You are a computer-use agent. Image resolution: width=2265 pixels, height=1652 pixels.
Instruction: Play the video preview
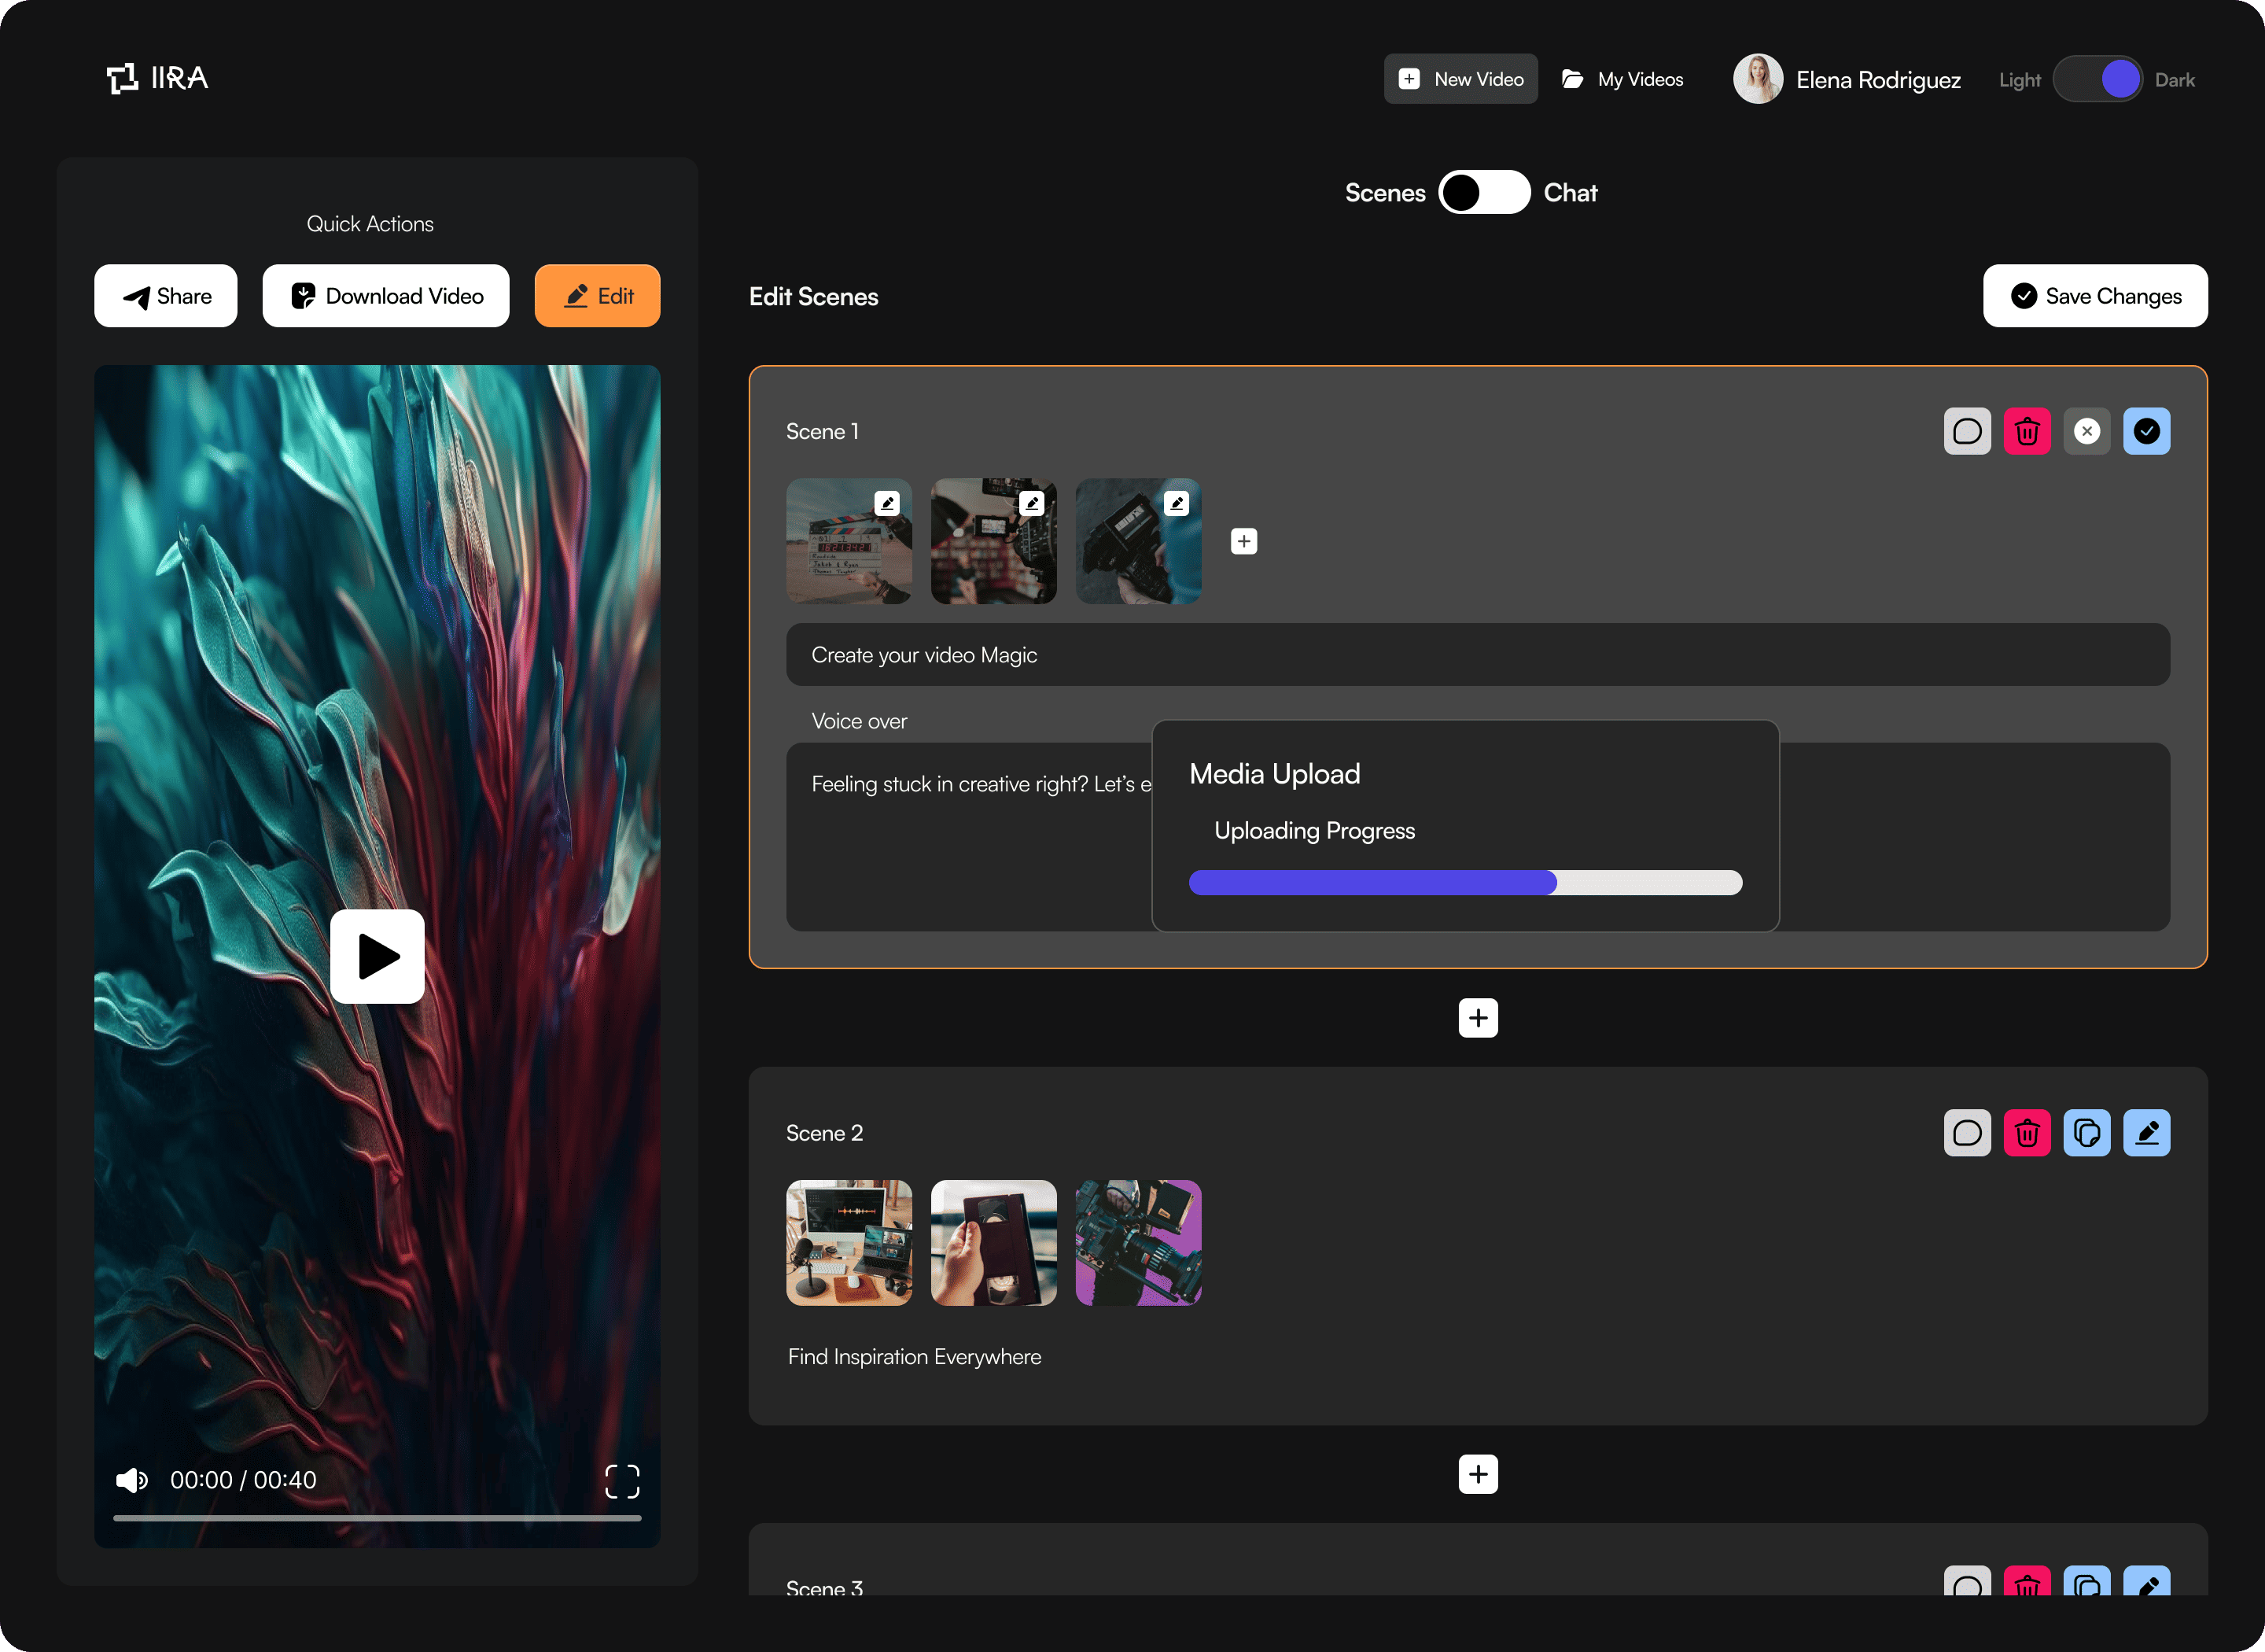pos(377,956)
